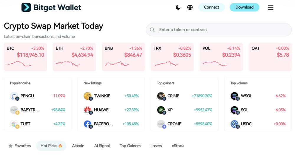The width and height of the screenshot is (295, 159).
Task: Open the language globe selector
Action: click(190, 7)
